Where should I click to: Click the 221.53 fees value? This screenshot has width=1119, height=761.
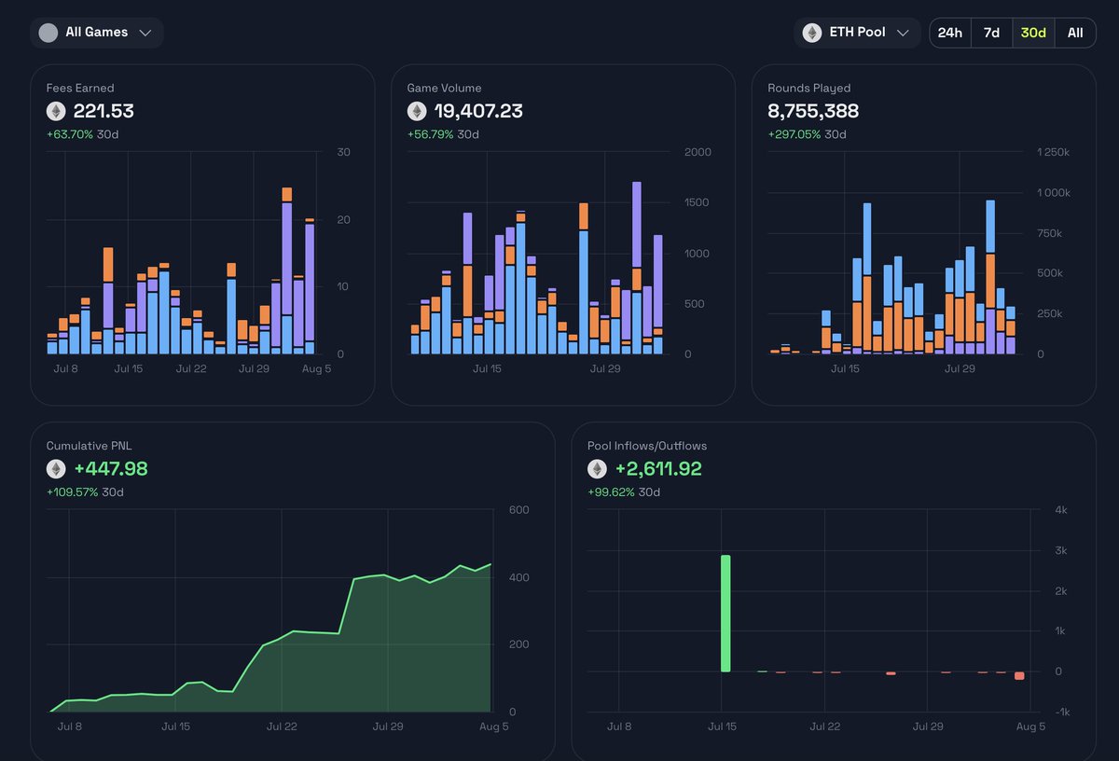(104, 112)
